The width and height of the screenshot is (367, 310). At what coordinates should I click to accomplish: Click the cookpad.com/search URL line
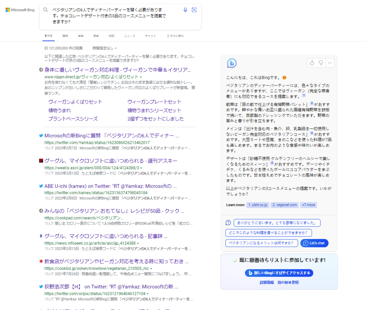84,218
